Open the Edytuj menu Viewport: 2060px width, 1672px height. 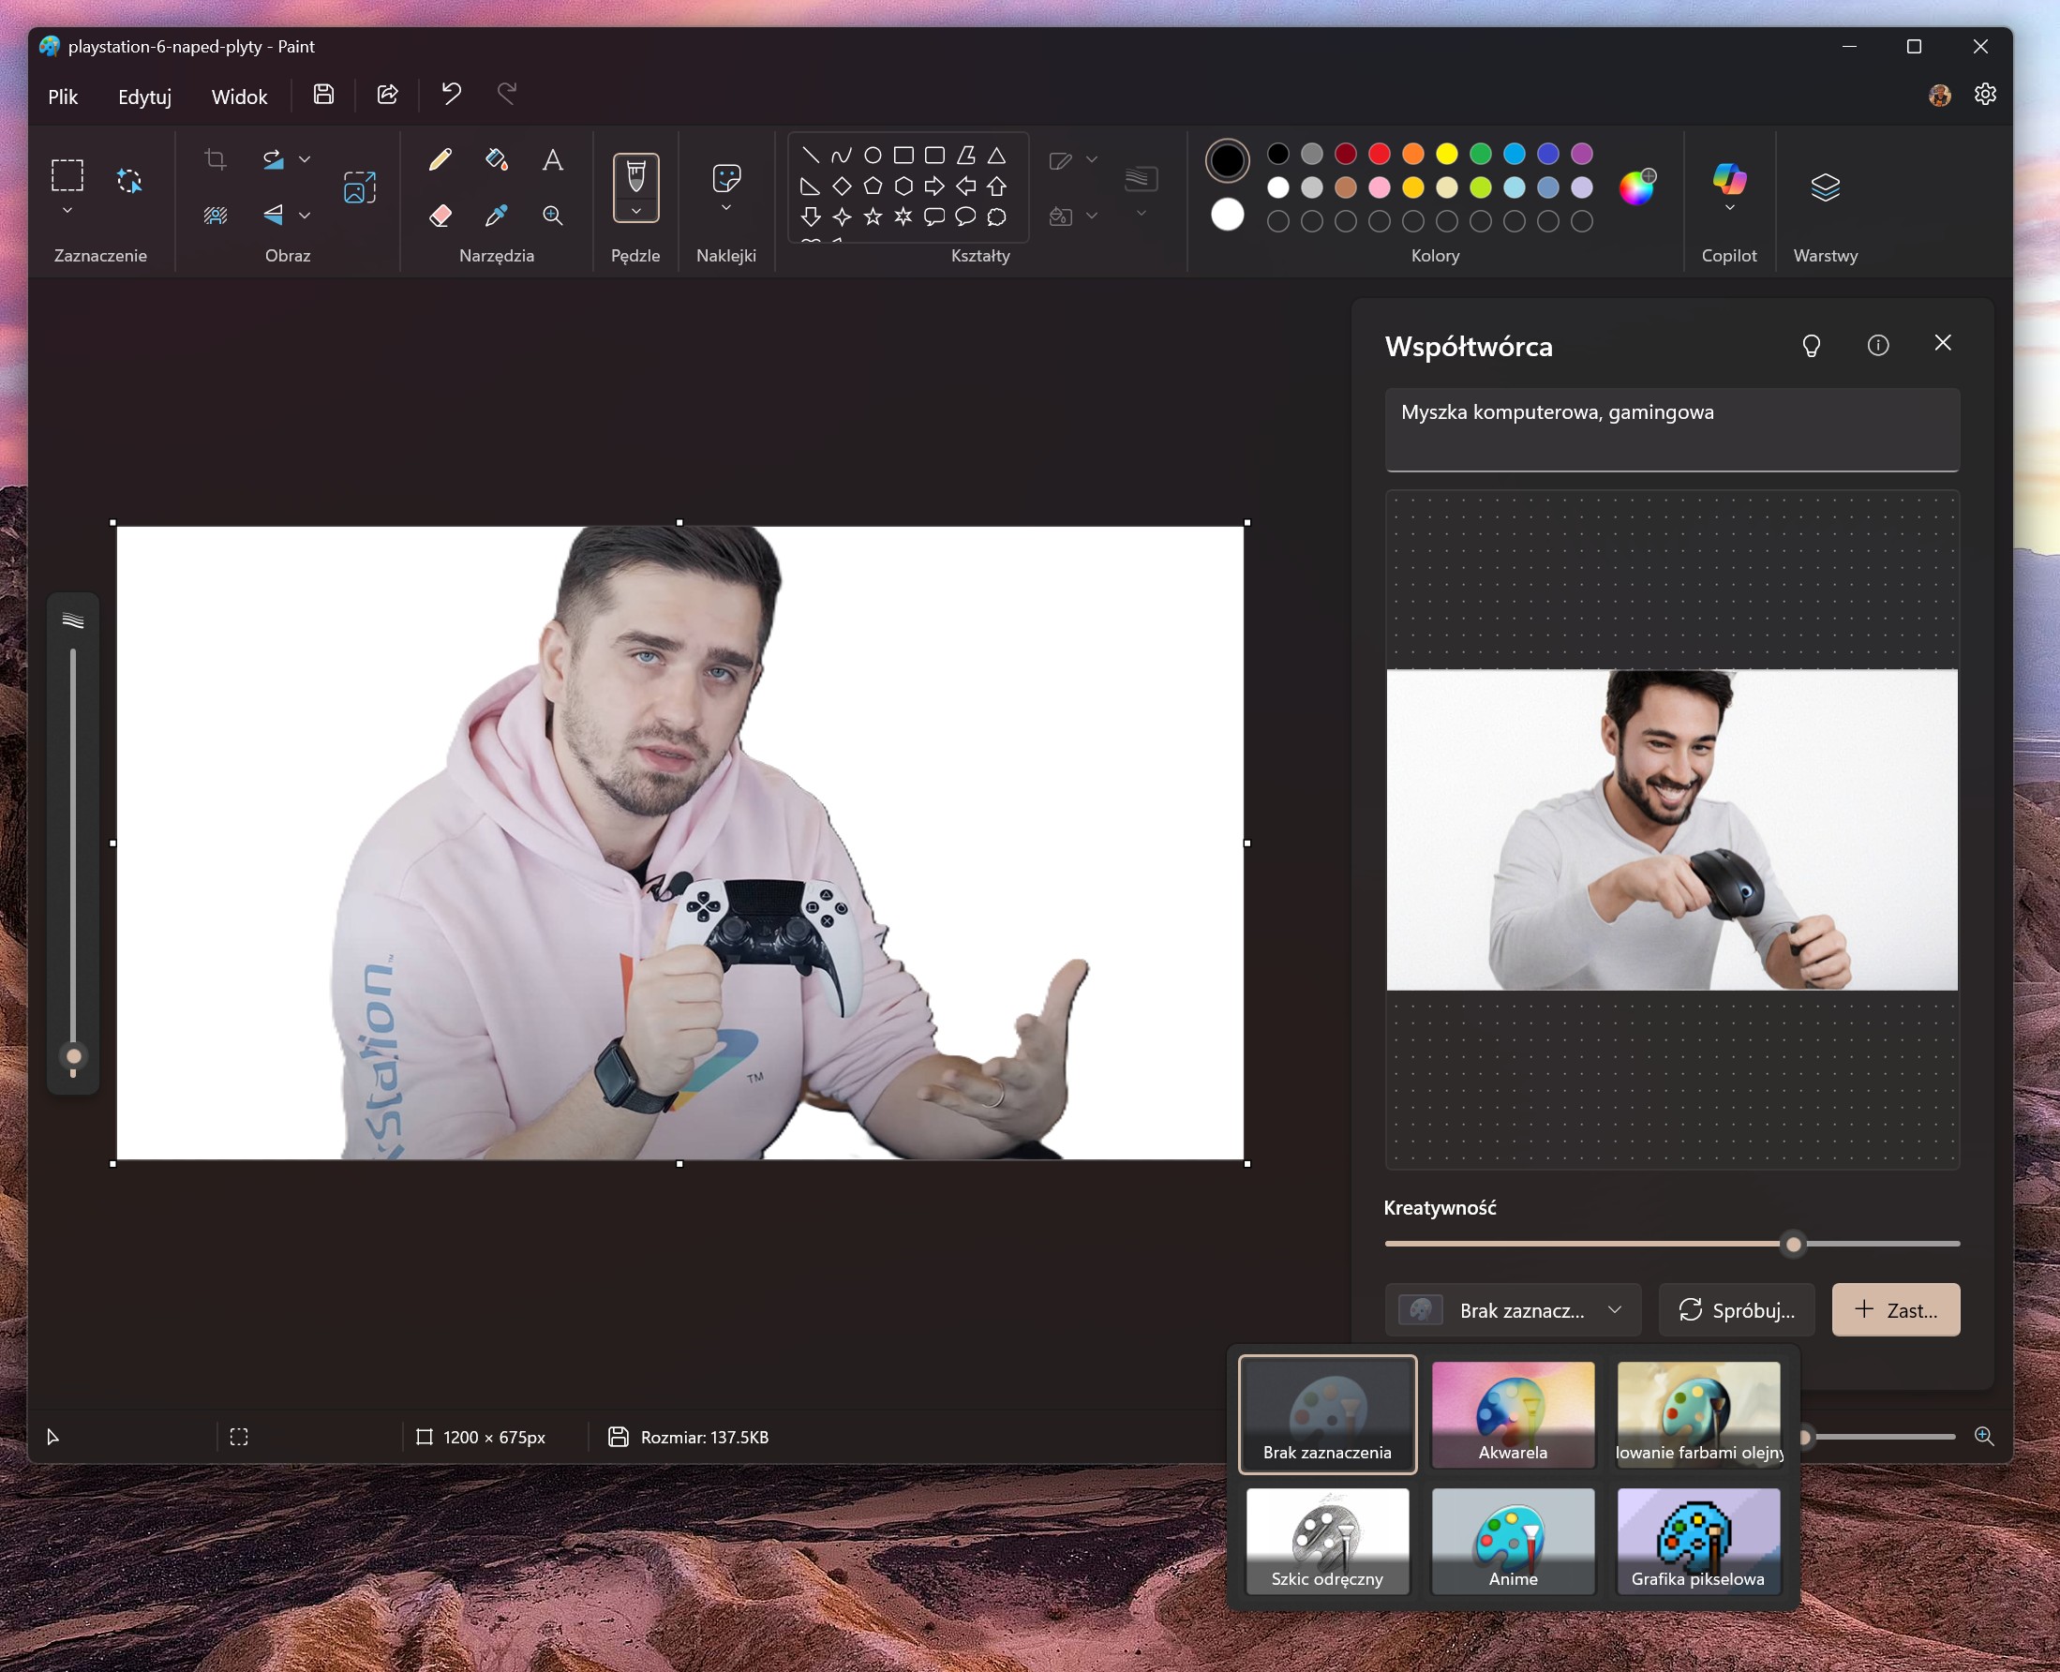click(x=144, y=97)
